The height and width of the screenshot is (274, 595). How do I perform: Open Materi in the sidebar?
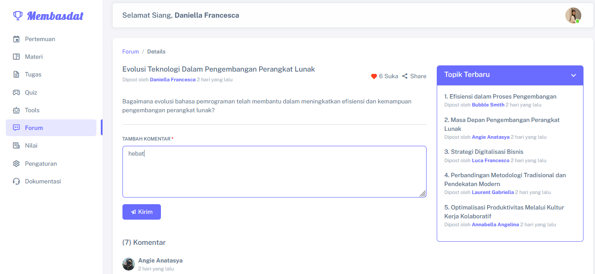[51, 57]
